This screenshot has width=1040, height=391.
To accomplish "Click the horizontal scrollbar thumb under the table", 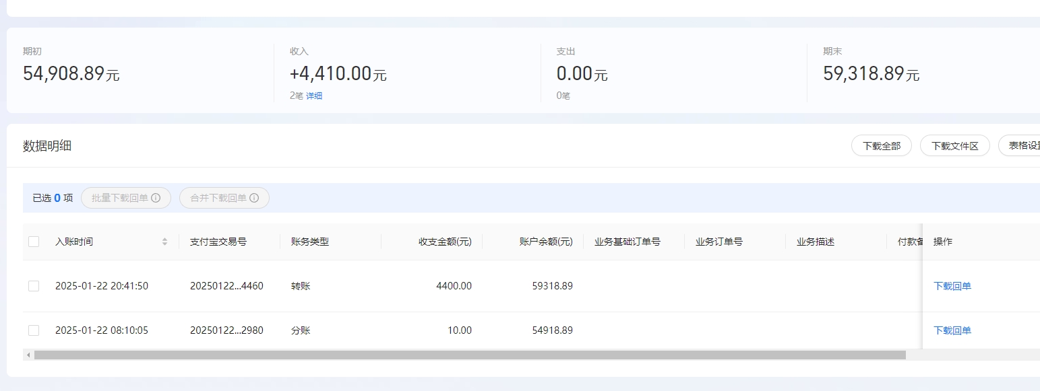I will coord(470,355).
